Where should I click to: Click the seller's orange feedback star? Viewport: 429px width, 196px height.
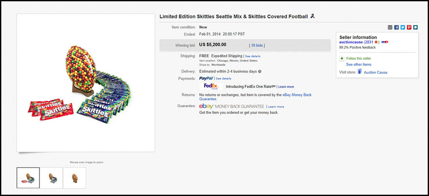[376, 42]
